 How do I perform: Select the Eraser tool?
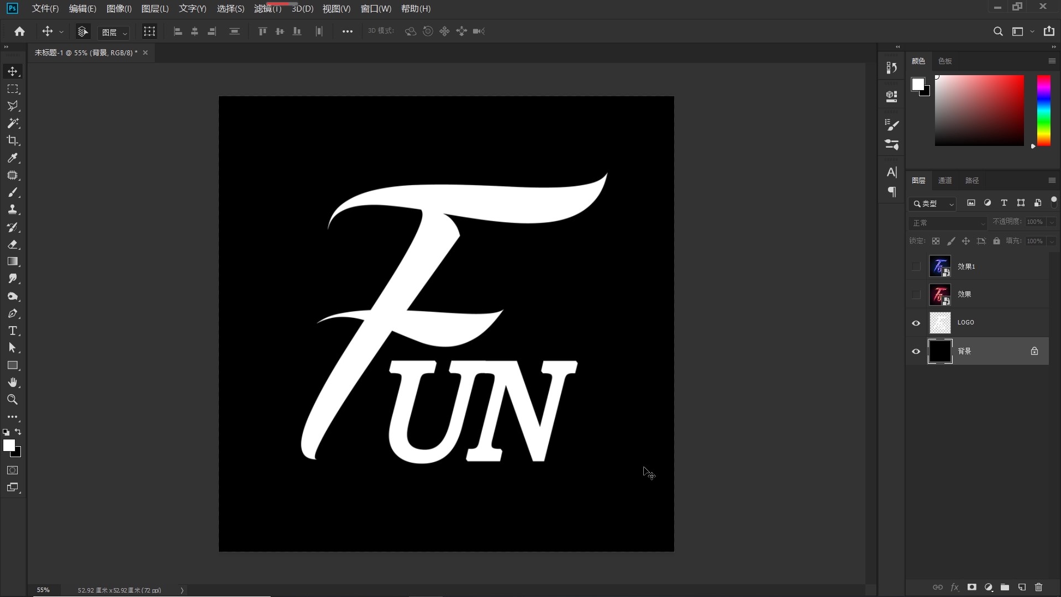tap(12, 244)
